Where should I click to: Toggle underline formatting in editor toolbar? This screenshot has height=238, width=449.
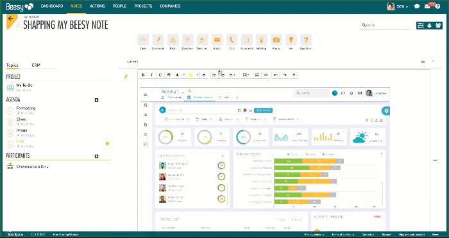(160, 75)
